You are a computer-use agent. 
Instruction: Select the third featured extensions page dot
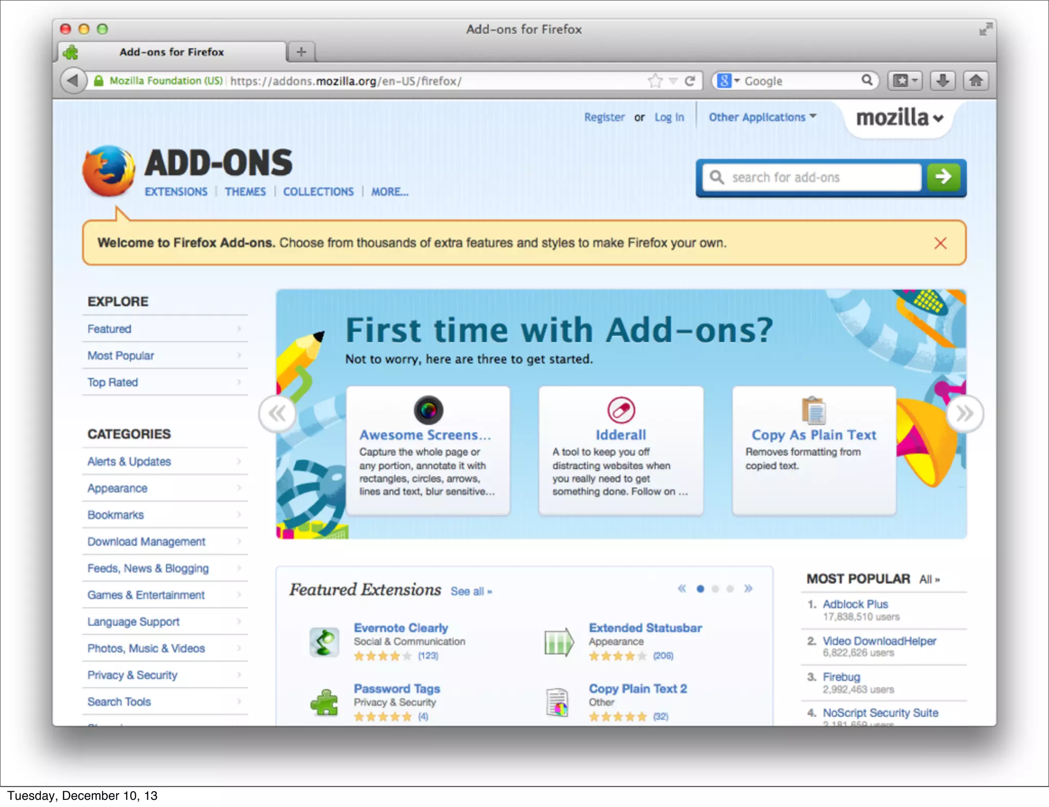(730, 589)
